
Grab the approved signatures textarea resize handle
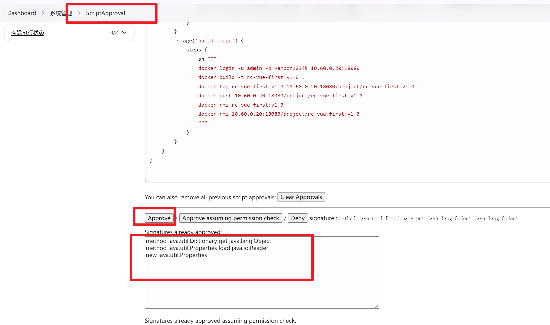coord(376,306)
